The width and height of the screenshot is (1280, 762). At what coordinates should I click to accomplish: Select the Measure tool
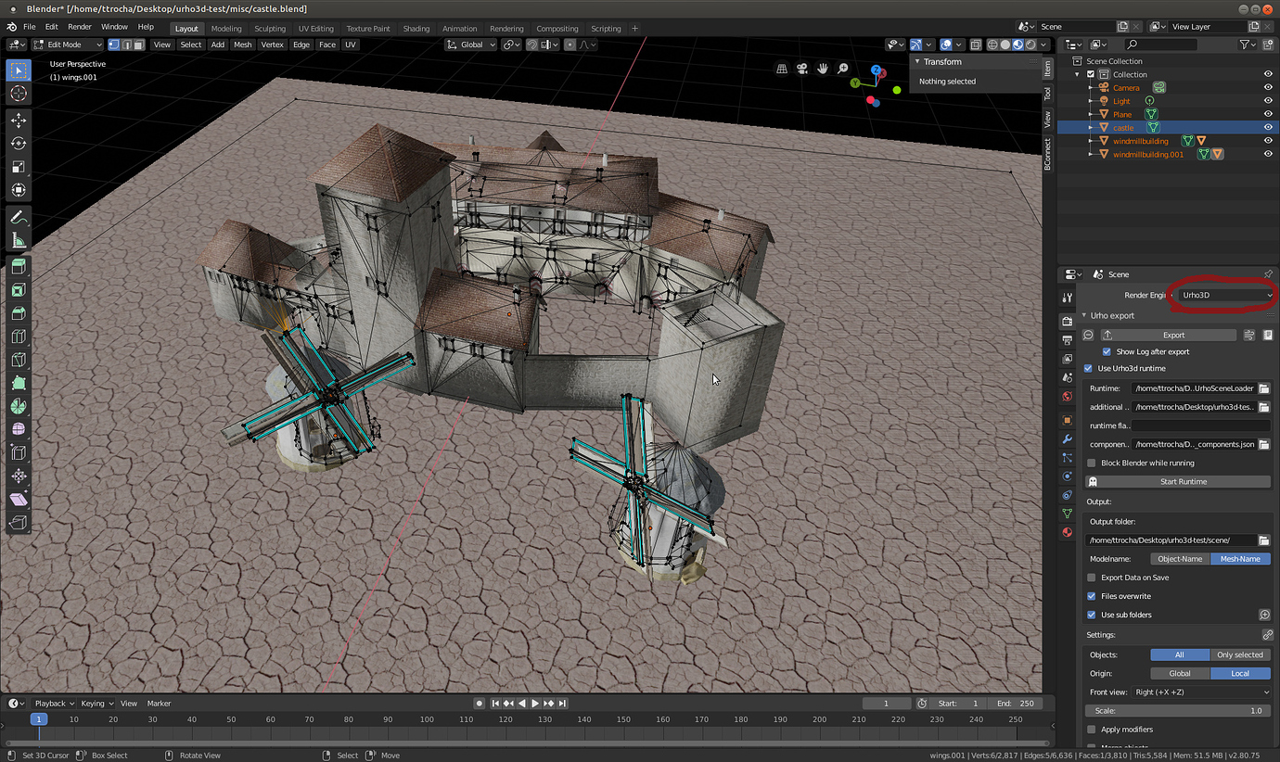[19, 240]
